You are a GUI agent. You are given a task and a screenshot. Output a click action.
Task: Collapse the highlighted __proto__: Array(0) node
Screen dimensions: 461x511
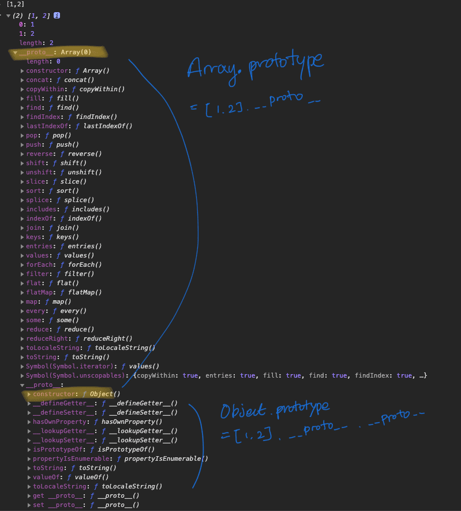click(16, 53)
